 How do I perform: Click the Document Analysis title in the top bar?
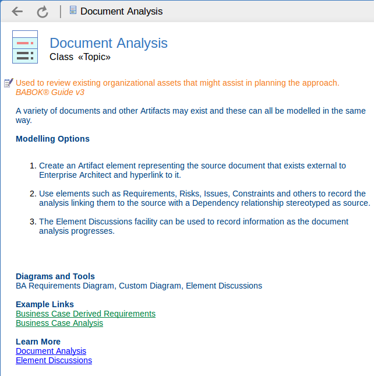121,12
